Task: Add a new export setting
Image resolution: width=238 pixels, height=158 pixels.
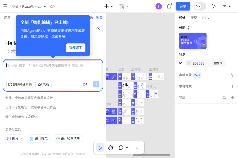Action: click(x=232, y=98)
